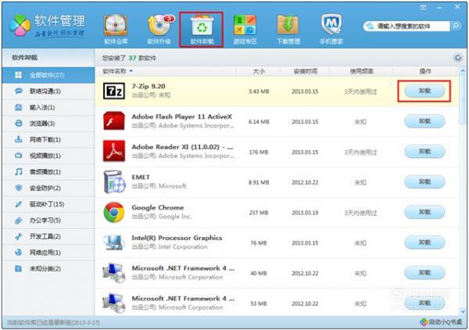Click the Adobe Flash Player icon
The width and height of the screenshot is (469, 330).
[114, 121]
